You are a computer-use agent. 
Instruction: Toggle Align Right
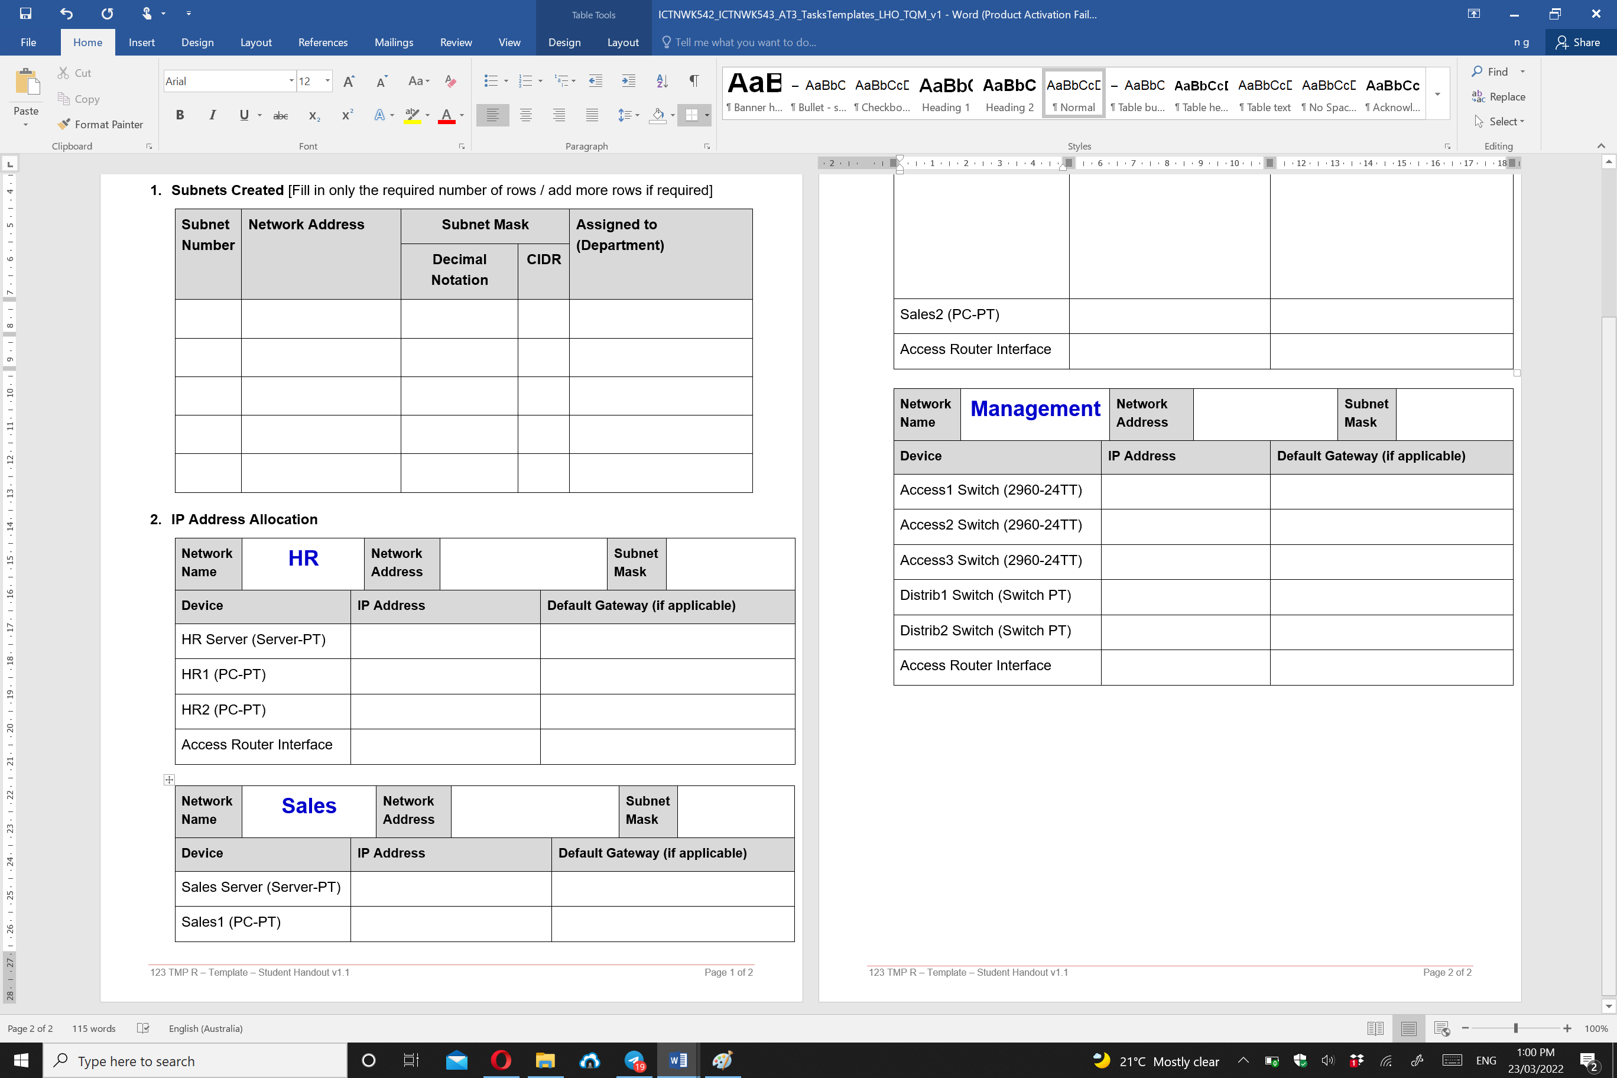tap(559, 115)
